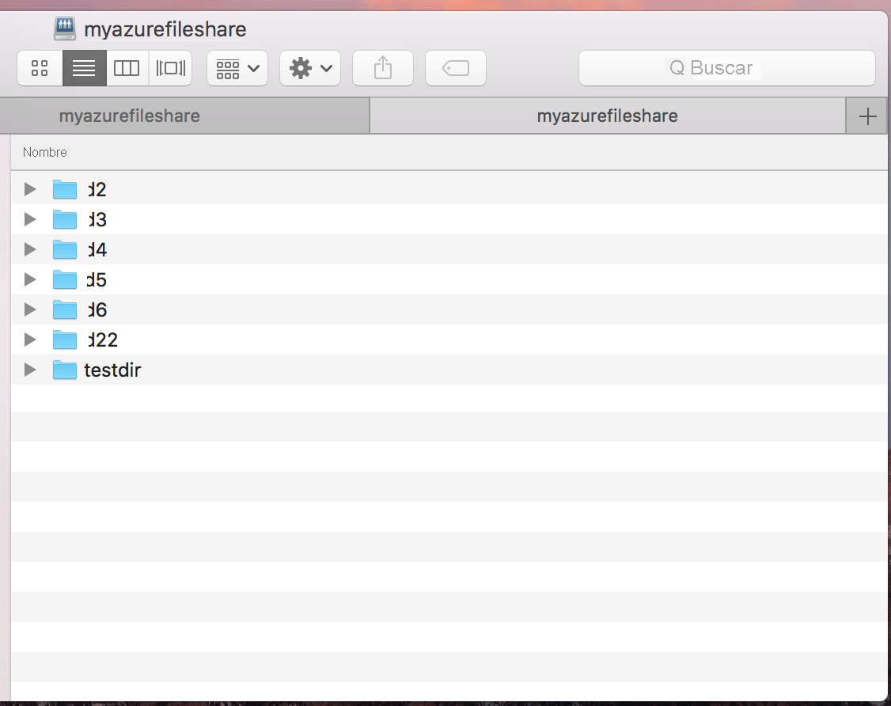Select the d6 folder icon
Image resolution: width=891 pixels, height=706 pixels.
click(x=65, y=309)
